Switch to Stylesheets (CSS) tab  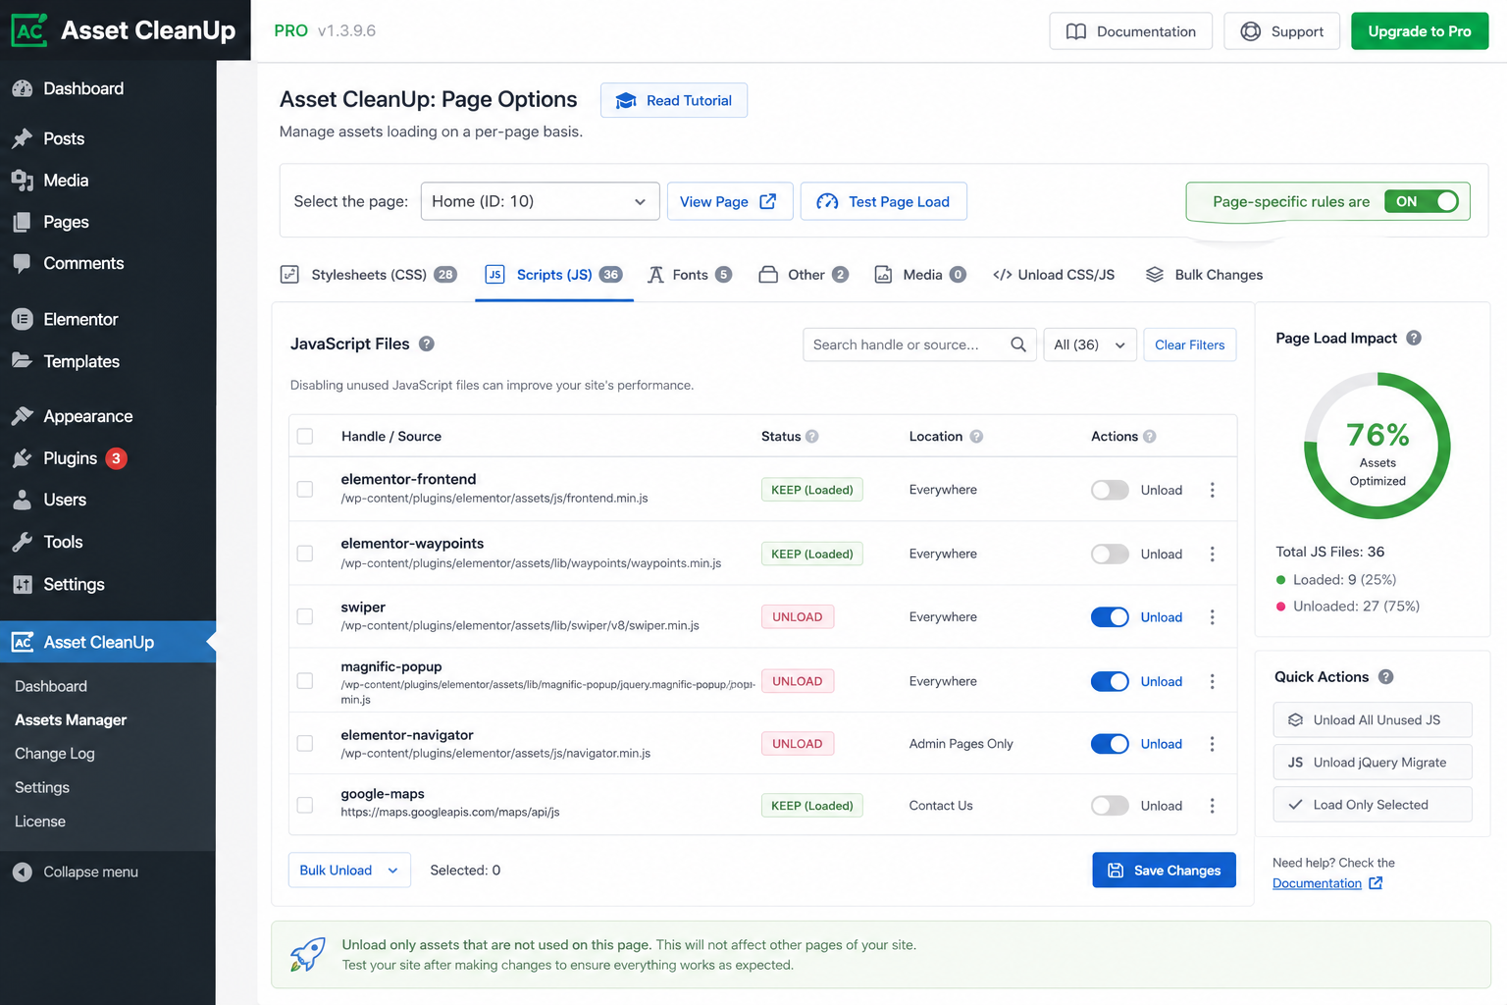[x=369, y=275]
